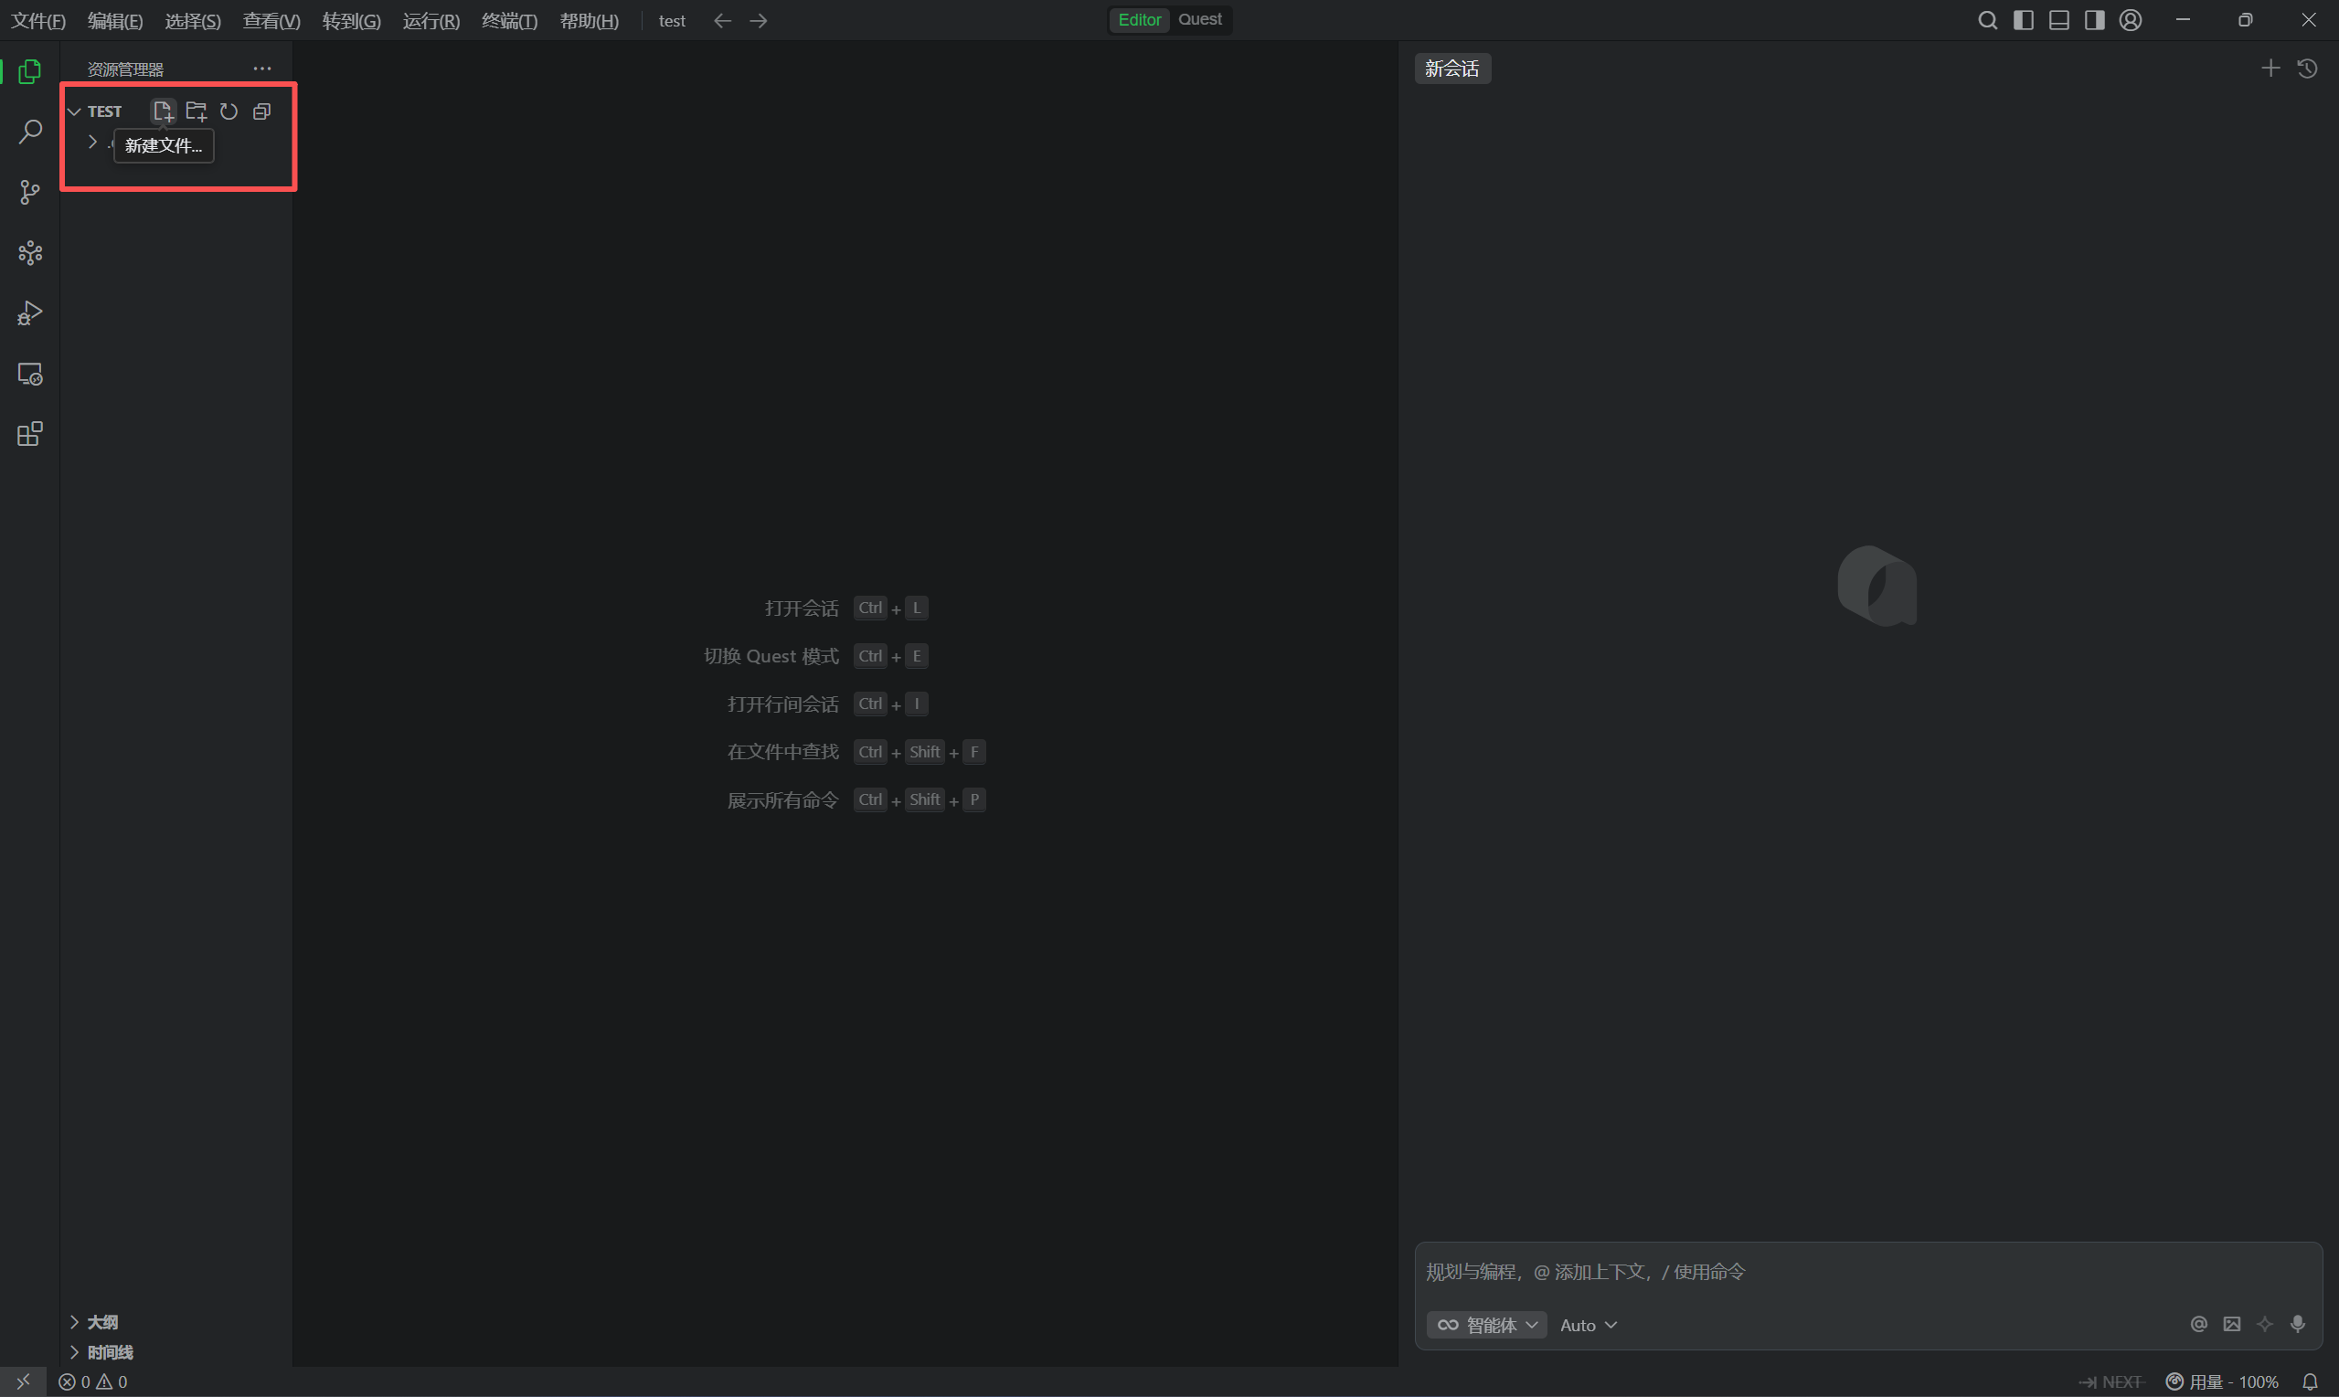Open the 终端(T) menu

click(508, 21)
